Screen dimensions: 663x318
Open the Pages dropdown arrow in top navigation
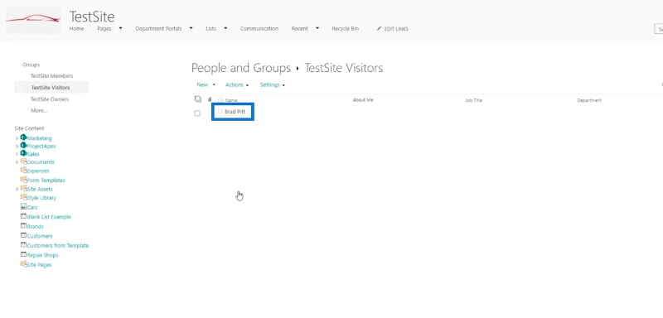[120, 28]
